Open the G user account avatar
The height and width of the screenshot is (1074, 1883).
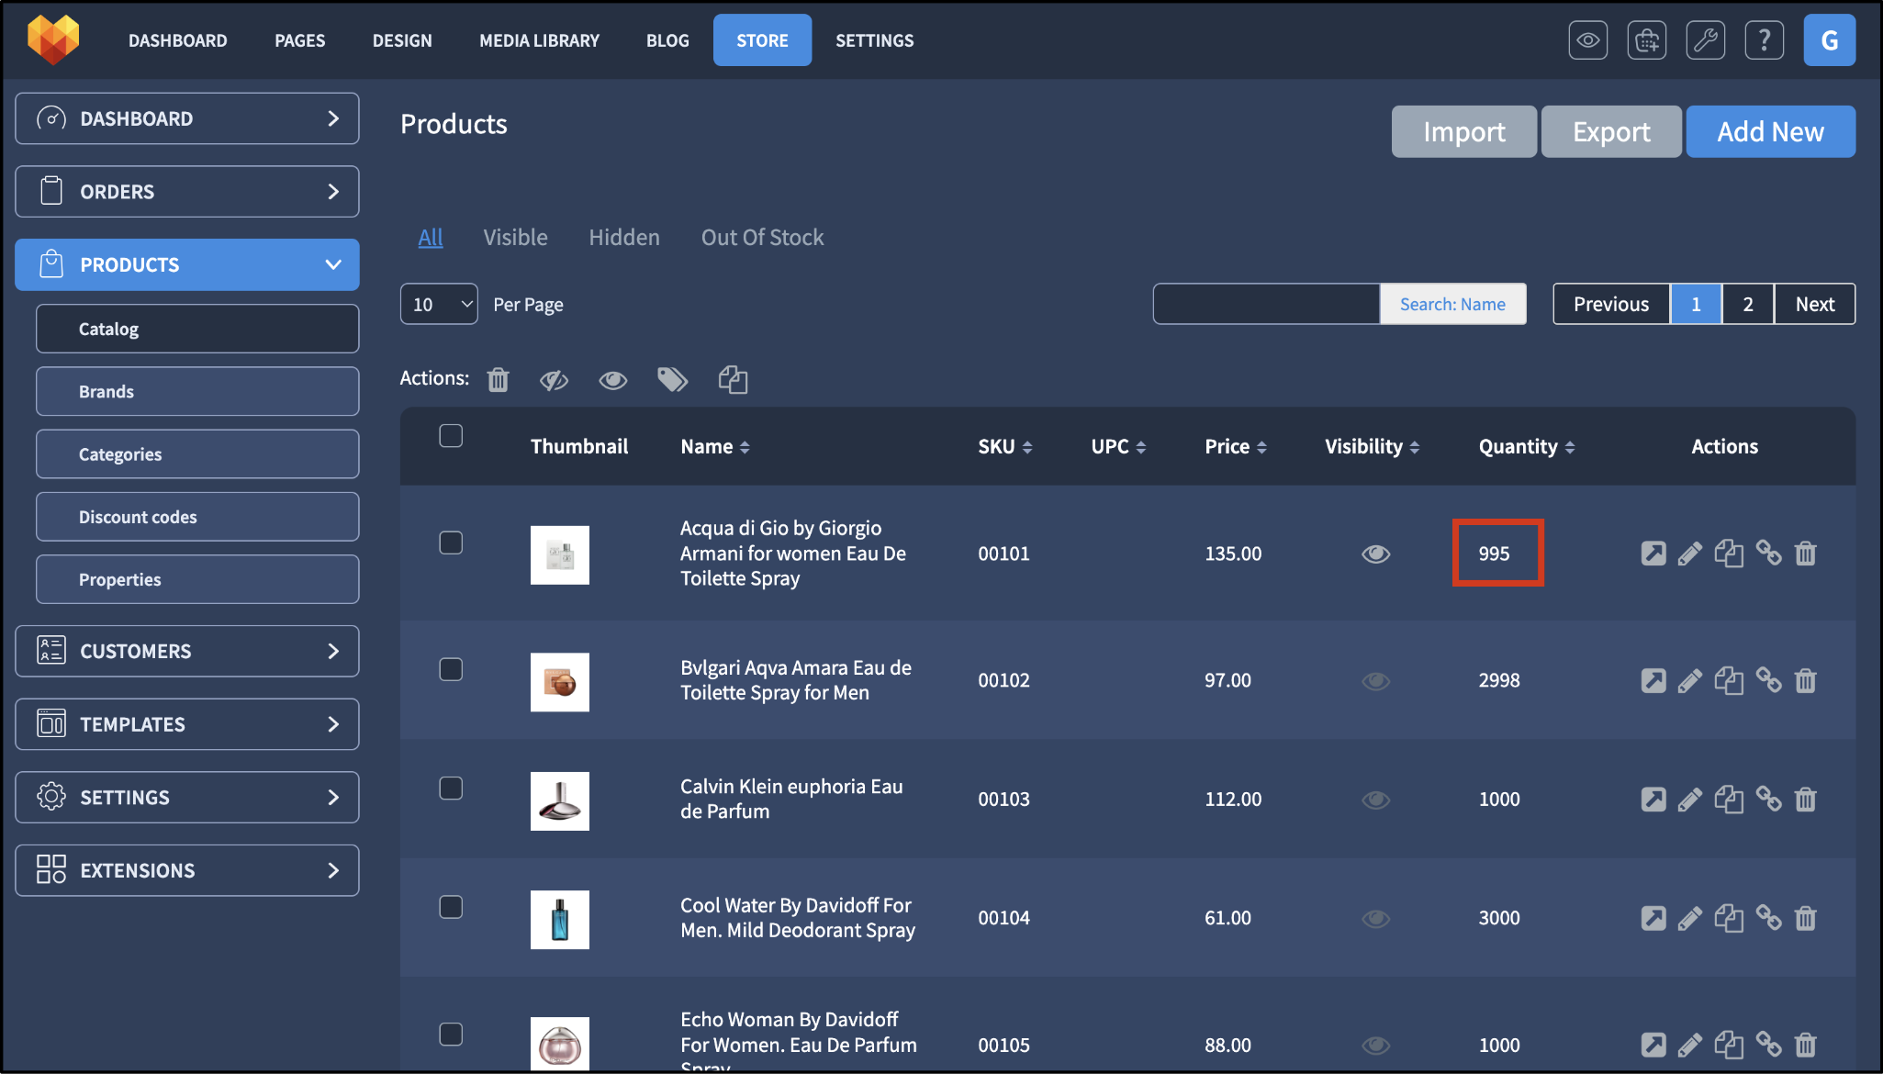pyautogui.click(x=1829, y=40)
